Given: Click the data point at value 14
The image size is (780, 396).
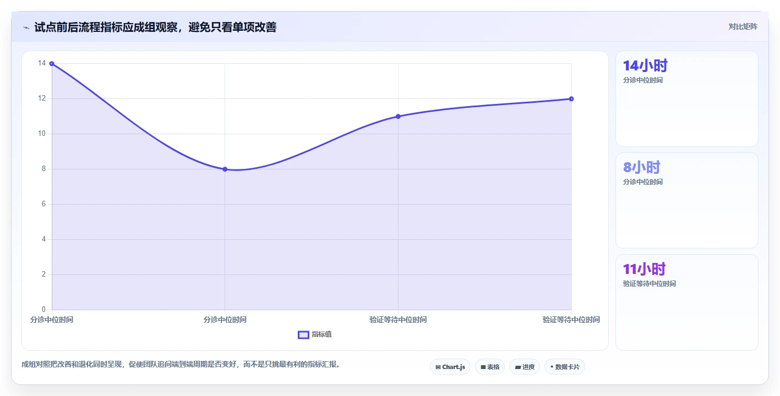Looking at the screenshot, I should click(52, 64).
